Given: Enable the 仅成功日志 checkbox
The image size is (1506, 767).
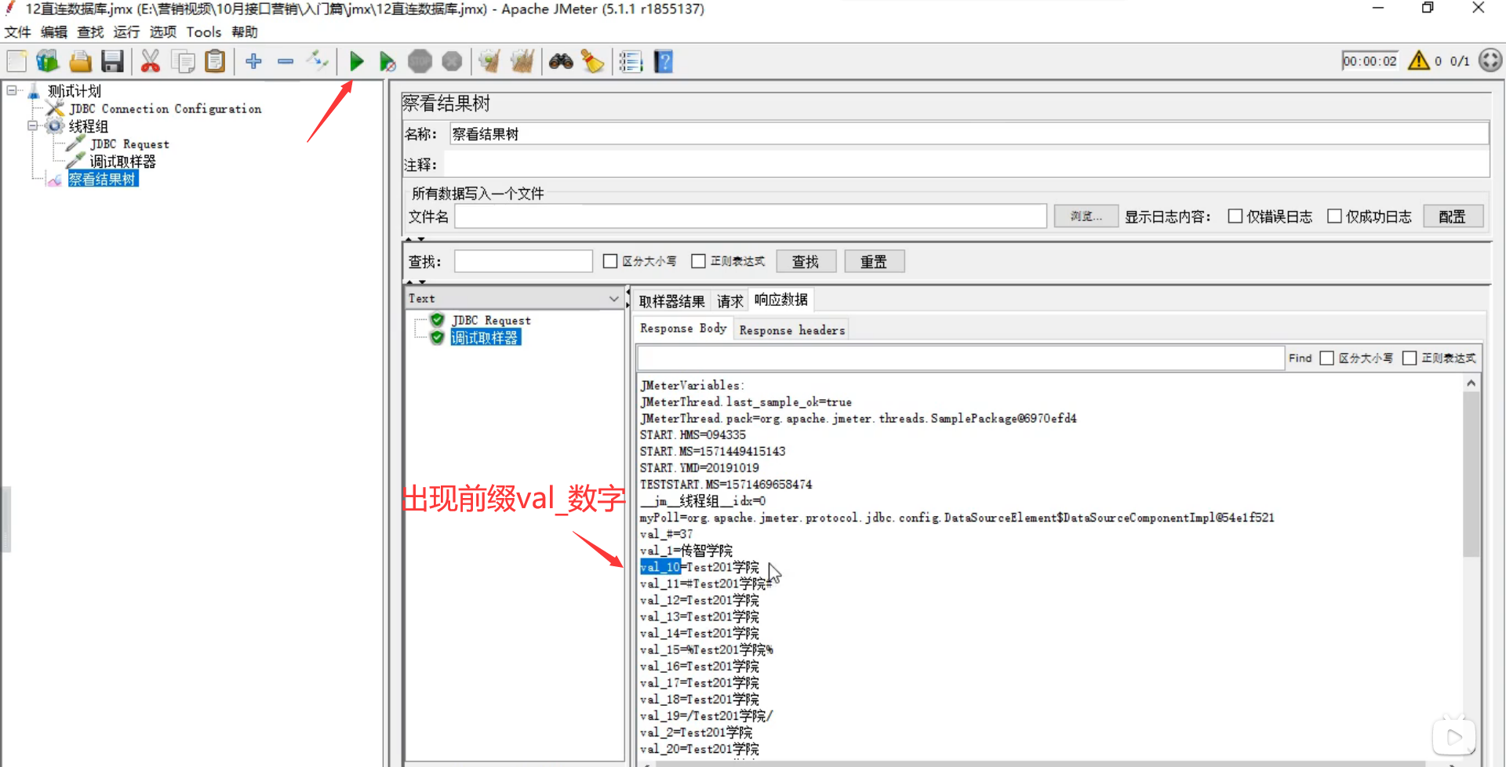Looking at the screenshot, I should [x=1334, y=216].
